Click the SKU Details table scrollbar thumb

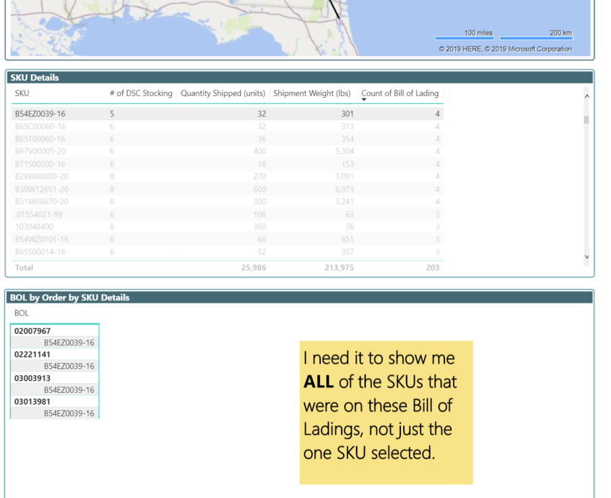click(x=587, y=120)
